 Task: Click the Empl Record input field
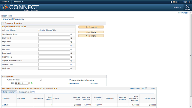[x=54, y=42]
